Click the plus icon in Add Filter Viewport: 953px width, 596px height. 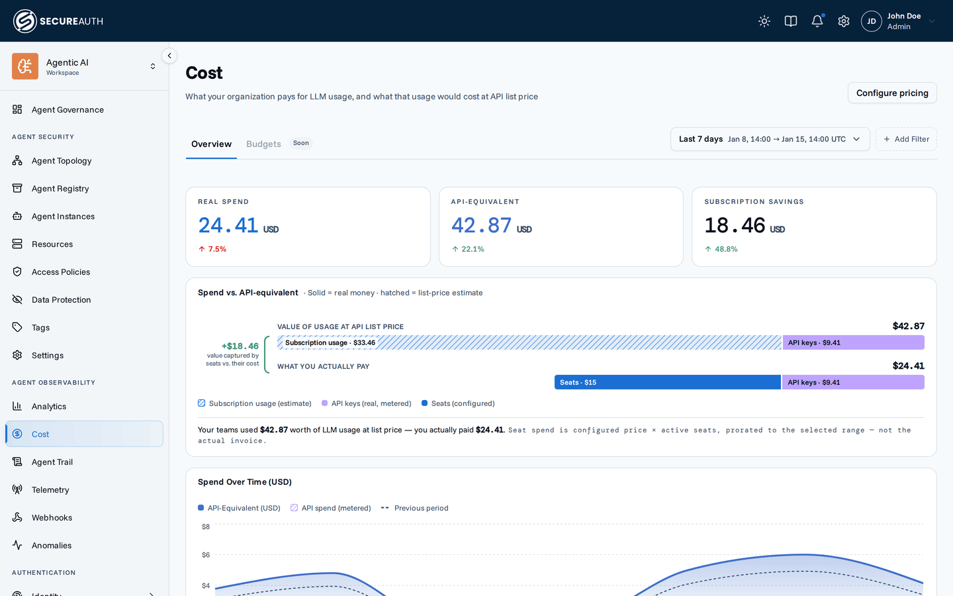(x=887, y=139)
